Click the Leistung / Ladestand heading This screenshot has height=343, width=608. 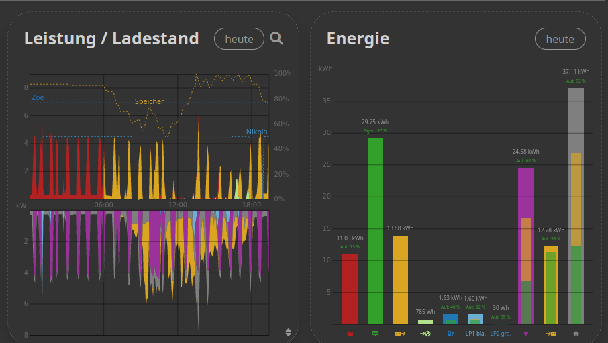111,38
